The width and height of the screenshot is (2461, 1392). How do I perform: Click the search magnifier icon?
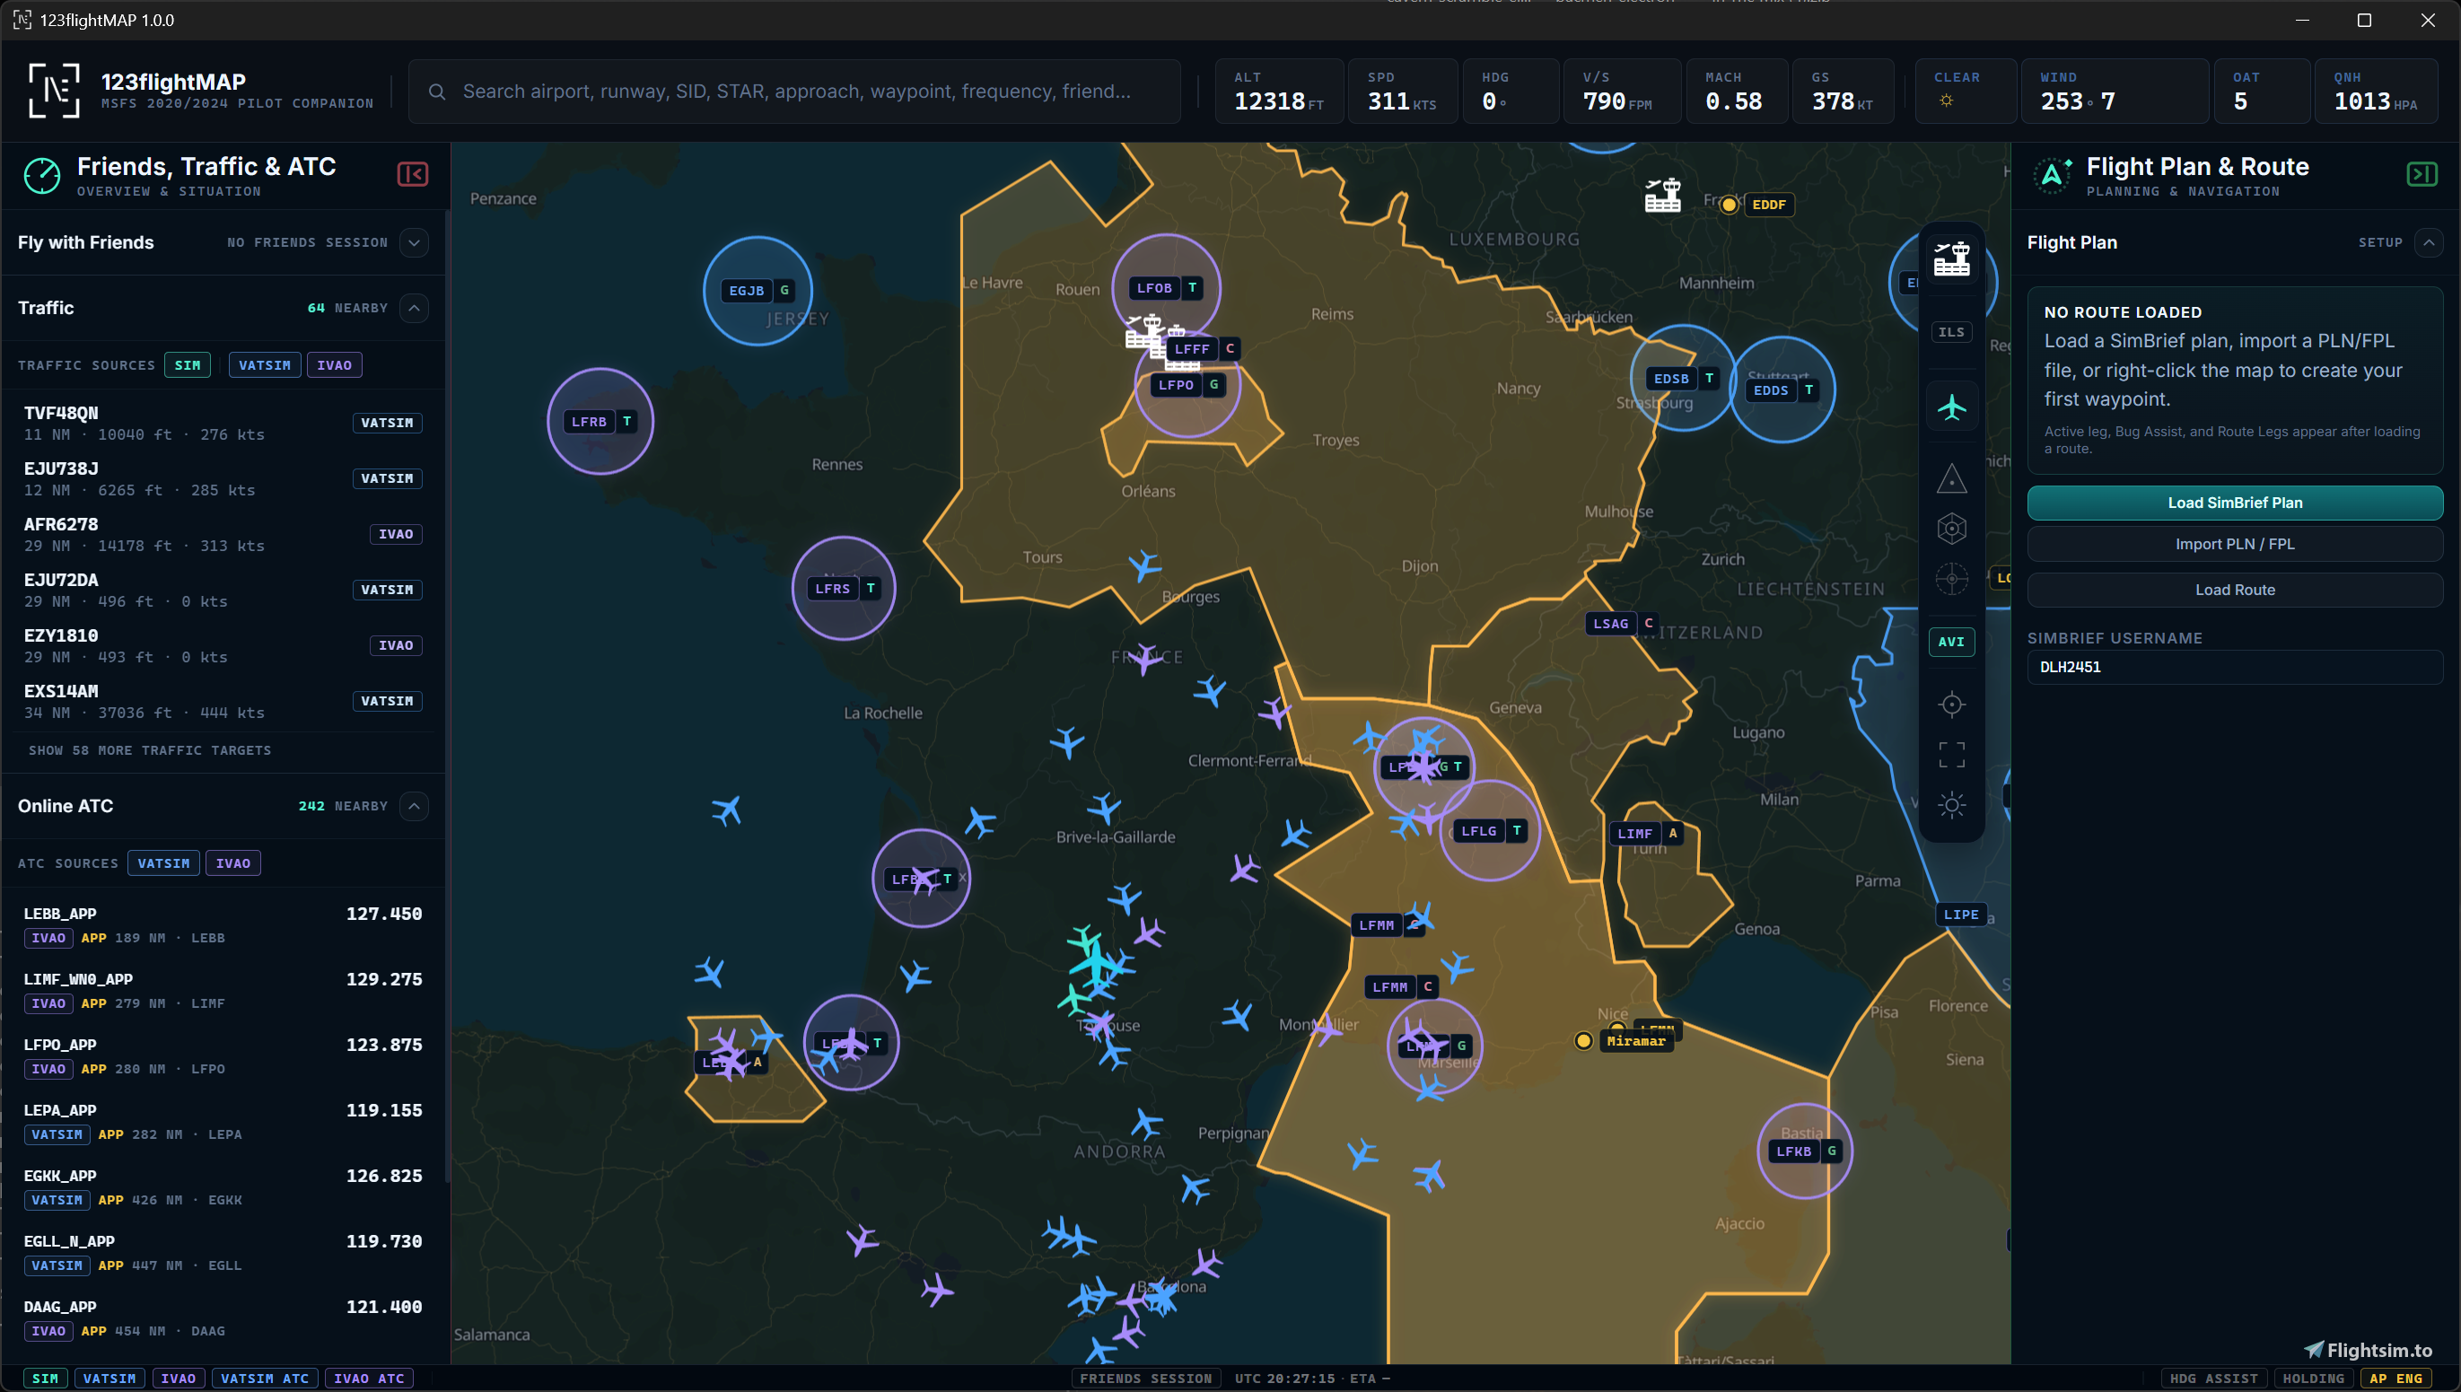(437, 92)
